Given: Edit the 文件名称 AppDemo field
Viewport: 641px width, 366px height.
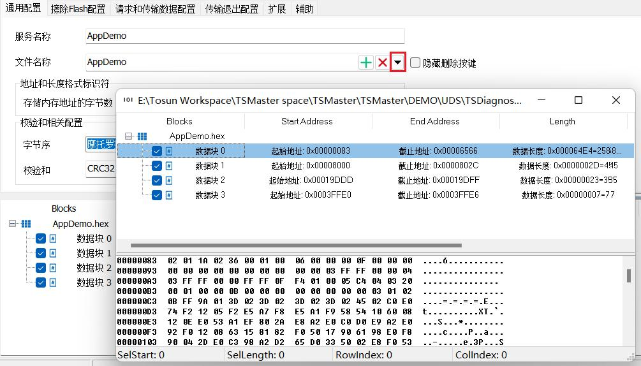Looking at the screenshot, I should [221, 62].
